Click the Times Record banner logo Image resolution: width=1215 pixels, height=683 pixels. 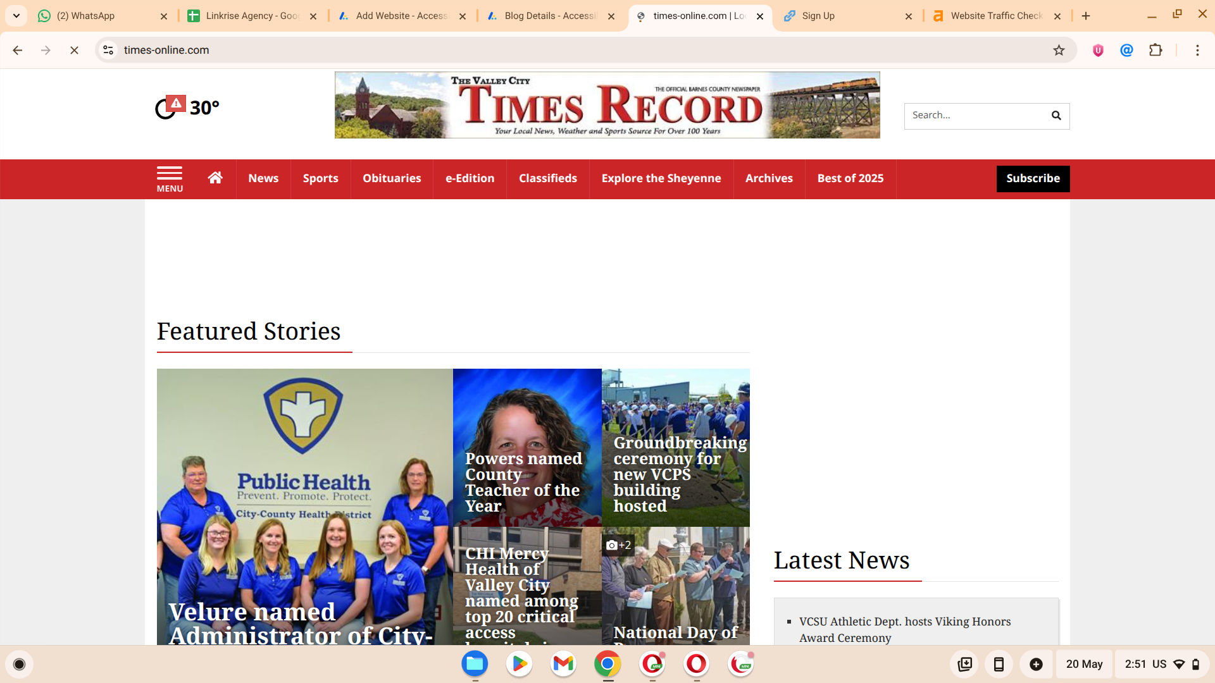pyautogui.click(x=607, y=105)
